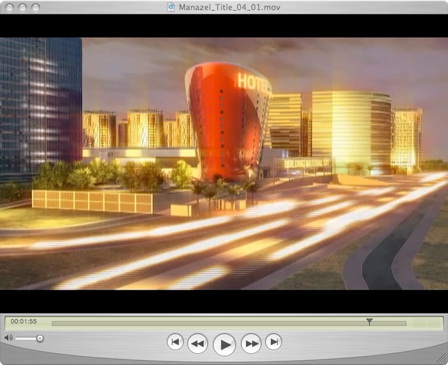Mute audio with the speaker icon
Screen dimensions: 448x365
pyautogui.click(x=8, y=338)
